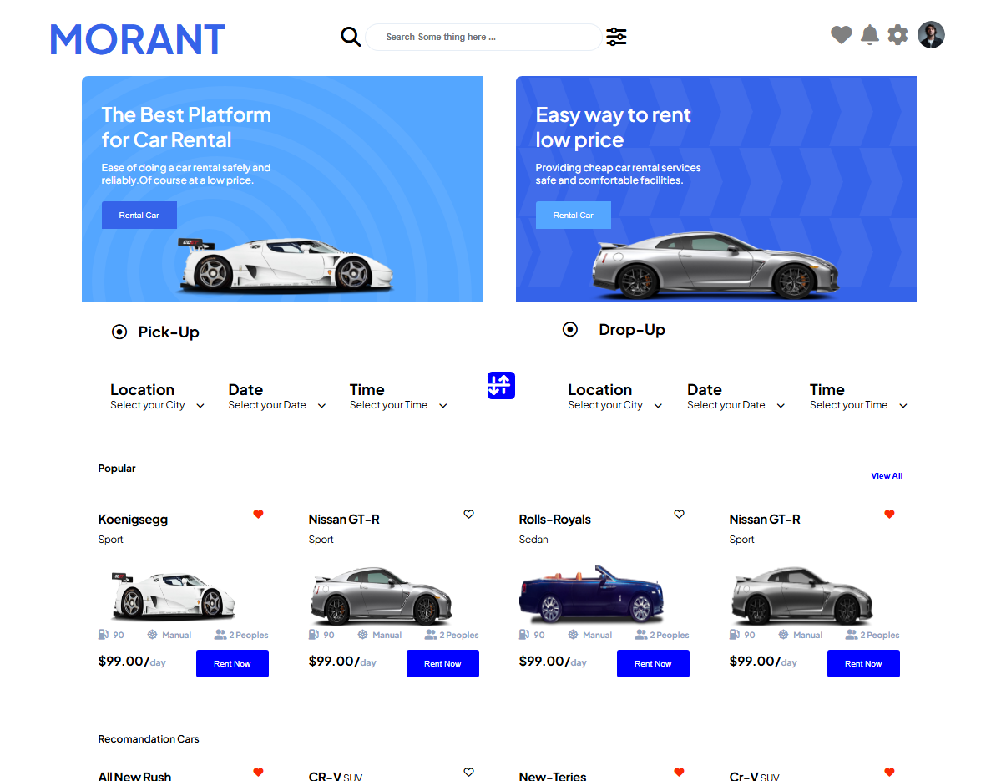The height and width of the screenshot is (781, 996).
Task: Unfavorite the Koenigsegg heart
Action: (x=258, y=515)
